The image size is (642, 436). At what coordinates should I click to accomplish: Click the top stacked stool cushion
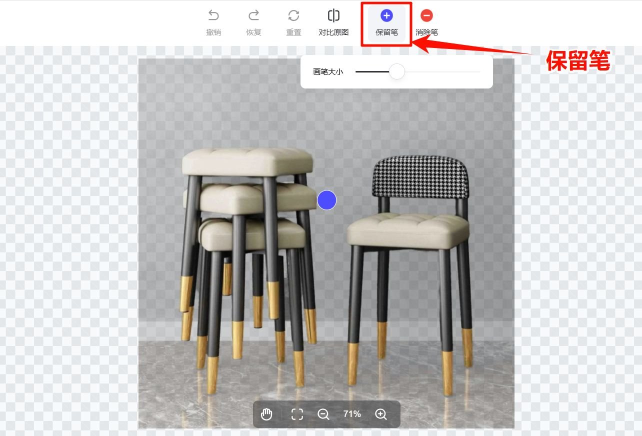pos(247,161)
